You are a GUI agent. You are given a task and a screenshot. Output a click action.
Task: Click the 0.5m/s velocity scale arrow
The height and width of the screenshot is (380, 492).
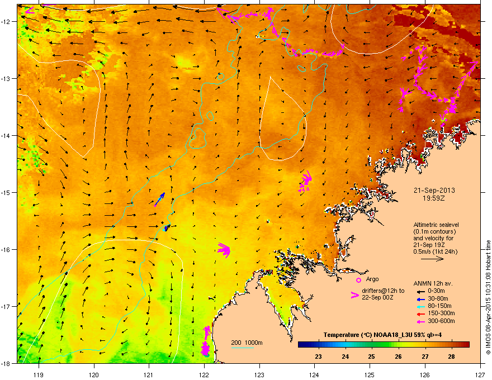tap(432, 259)
